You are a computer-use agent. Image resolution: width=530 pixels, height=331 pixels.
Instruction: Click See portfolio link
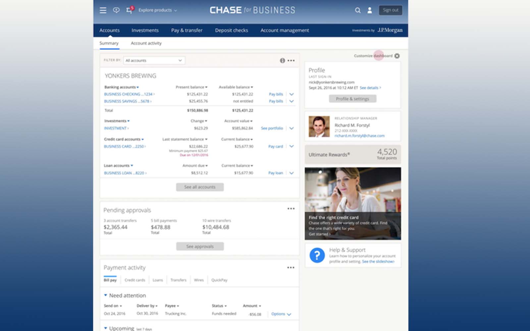272,128
